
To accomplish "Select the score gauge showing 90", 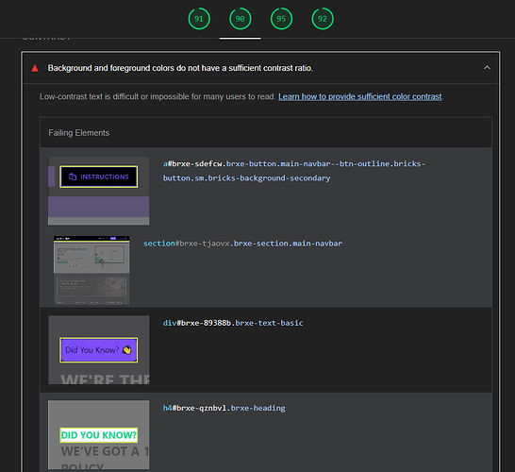I will click(241, 19).
